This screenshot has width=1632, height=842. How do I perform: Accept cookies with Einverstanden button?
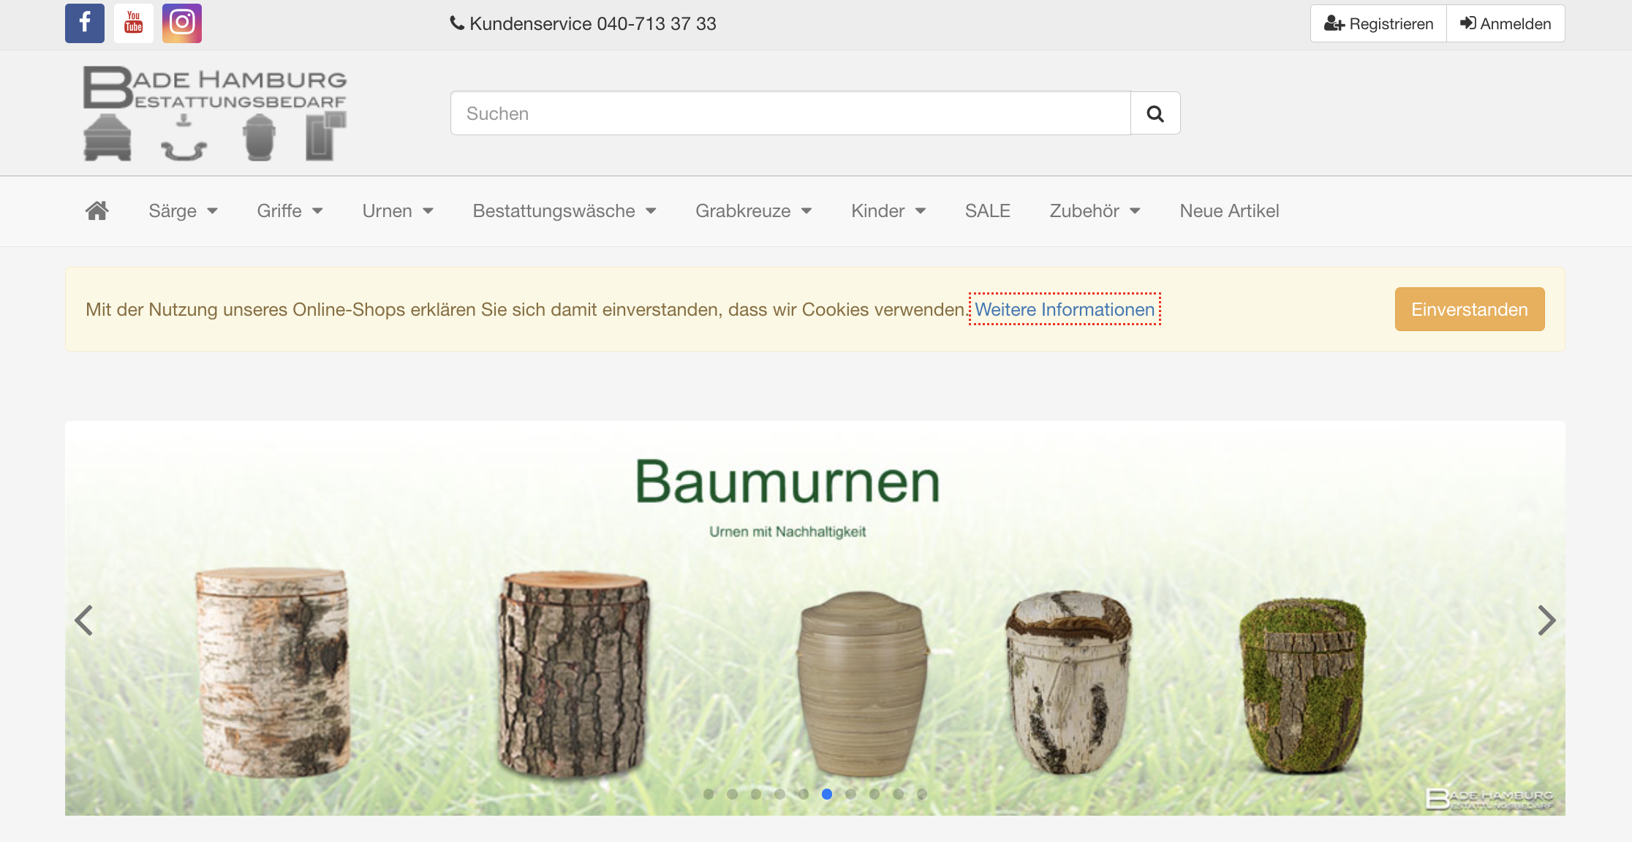1470,309
